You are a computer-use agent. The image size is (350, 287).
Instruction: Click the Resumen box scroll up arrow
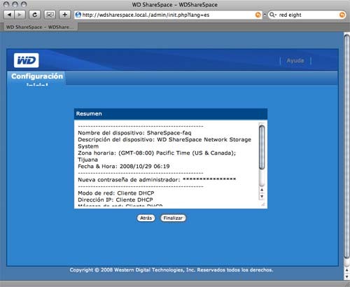coord(262,190)
